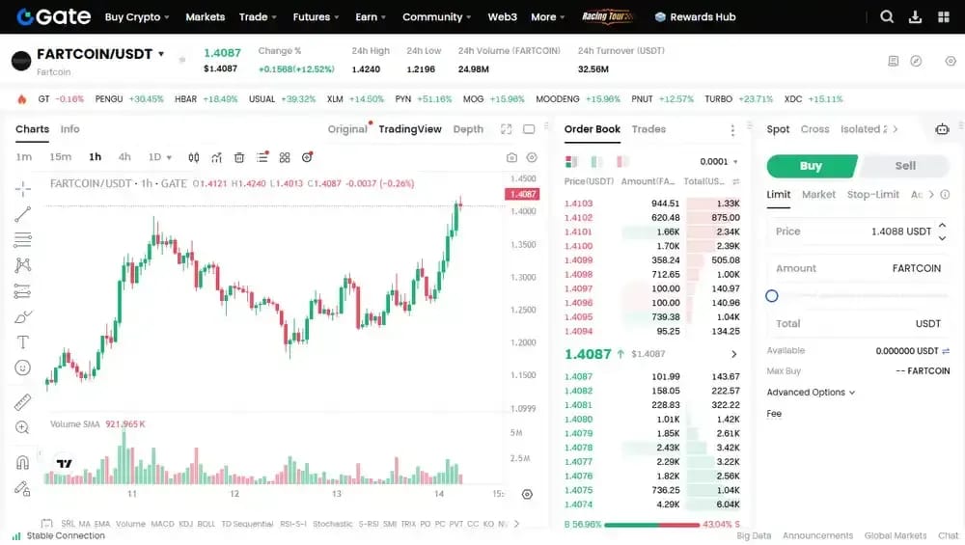Select the pattern drawing tool

coord(23,265)
